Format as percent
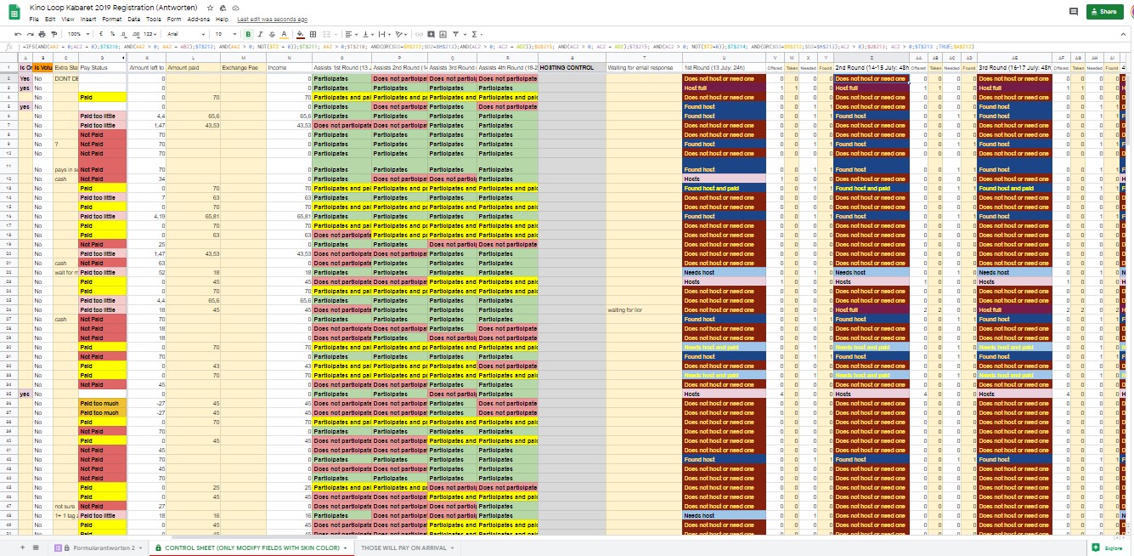The height and width of the screenshot is (556, 1134). pos(112,34)
